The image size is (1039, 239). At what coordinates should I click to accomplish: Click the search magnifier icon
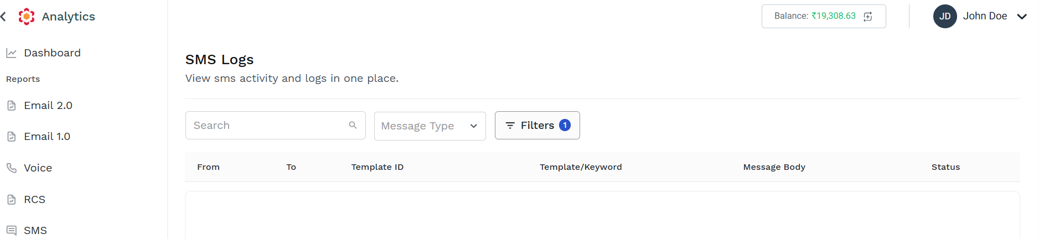(x=353, y=125)
